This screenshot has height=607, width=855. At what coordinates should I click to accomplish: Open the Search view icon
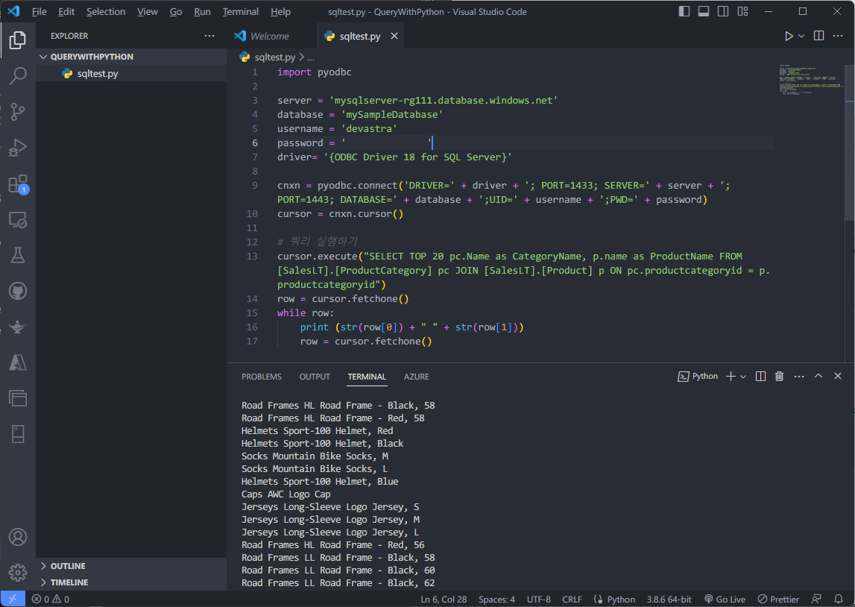17,76
